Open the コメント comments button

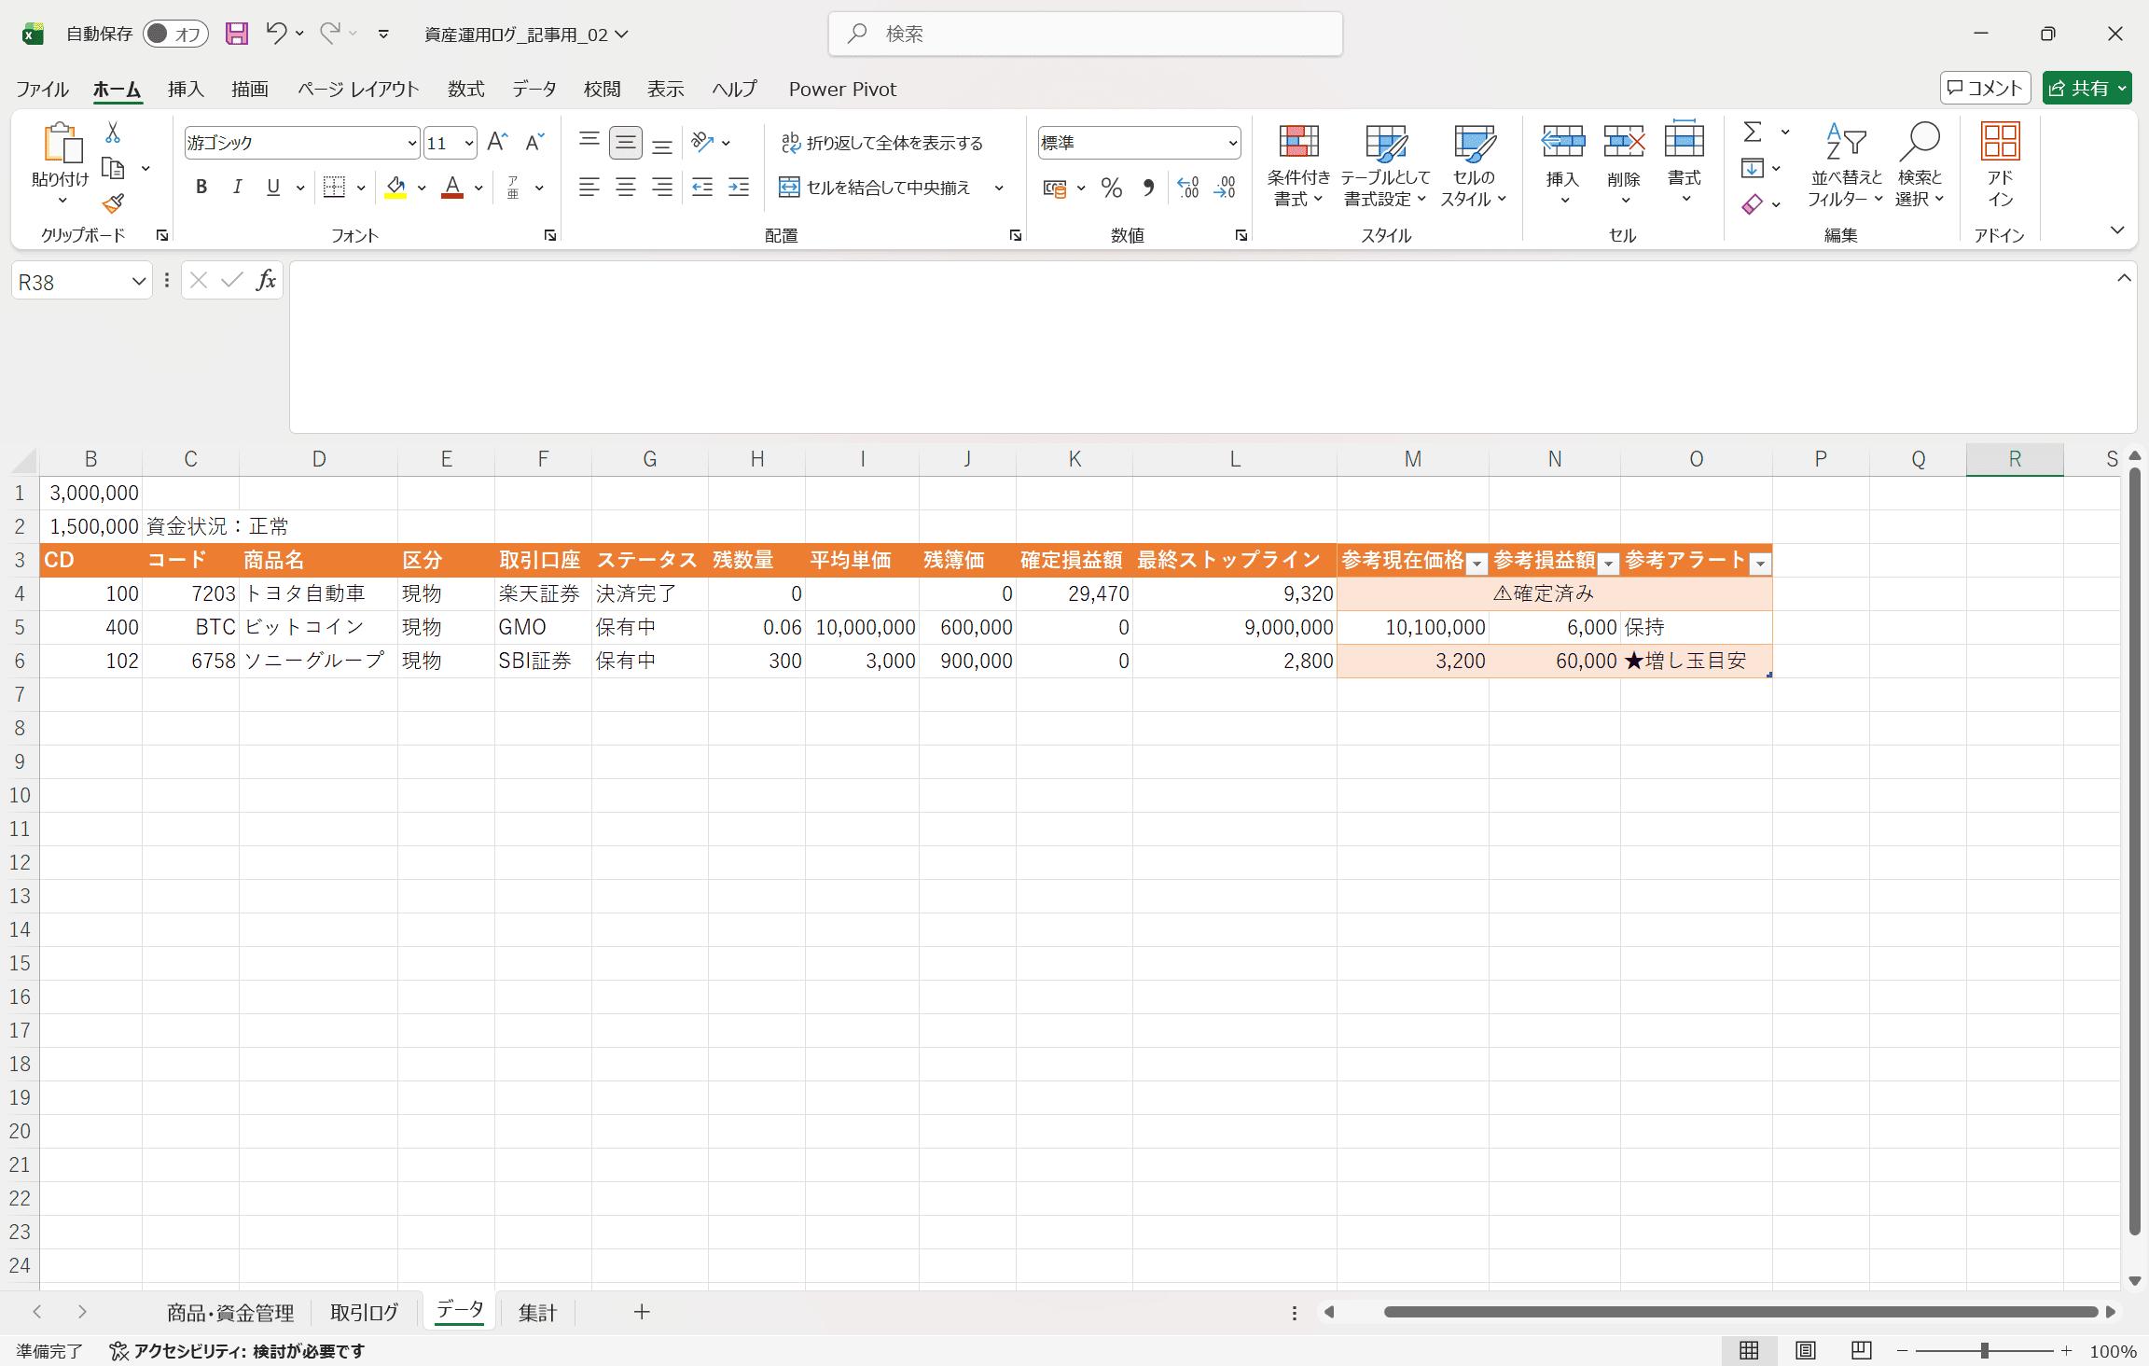[1985, 88]
